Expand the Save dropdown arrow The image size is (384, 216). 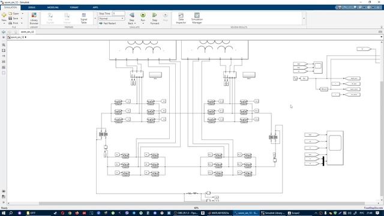(22, 19)
